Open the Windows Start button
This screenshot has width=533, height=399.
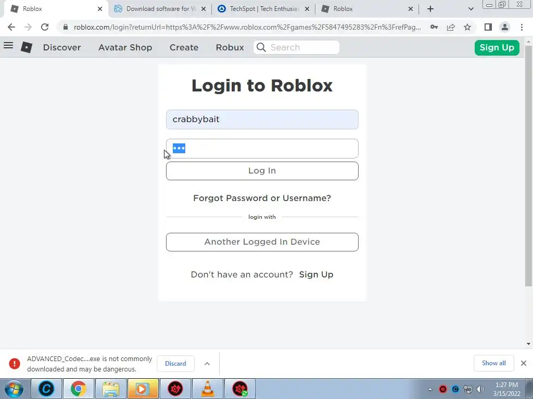[14, 389]
